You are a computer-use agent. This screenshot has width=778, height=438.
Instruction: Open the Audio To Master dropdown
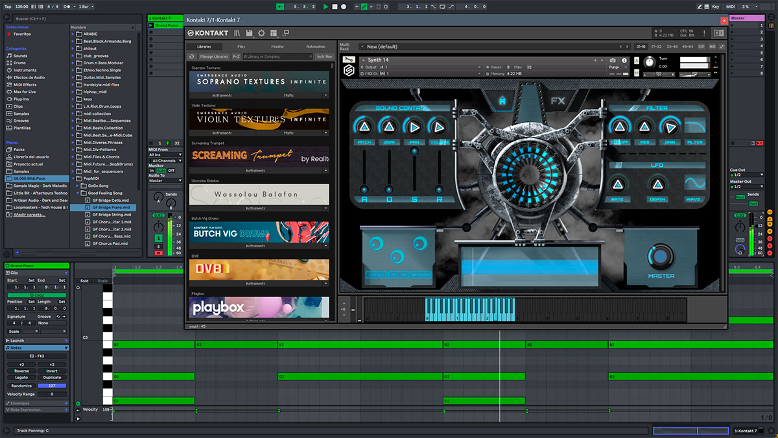click(x=165, y=180)
